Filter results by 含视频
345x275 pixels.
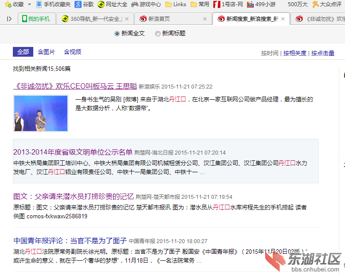click(x=73, y=52)
